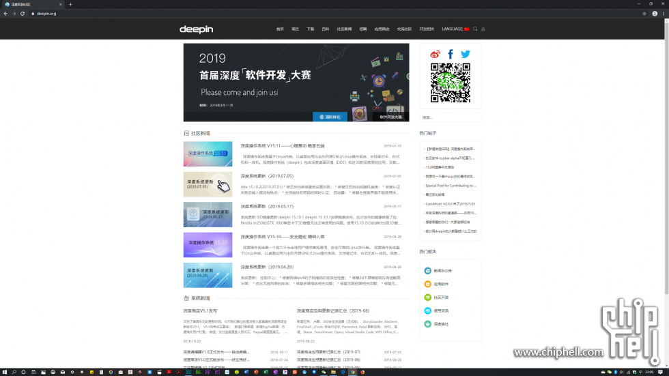Open the Twitter social link
669x376 pixels.
(465, 54)
